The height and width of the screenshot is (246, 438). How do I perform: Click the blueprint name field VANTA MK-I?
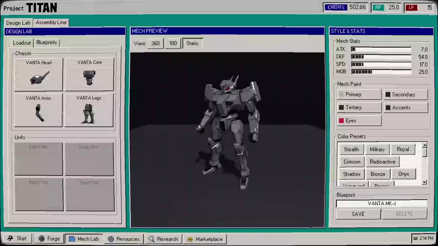click(x=381, y=203)
